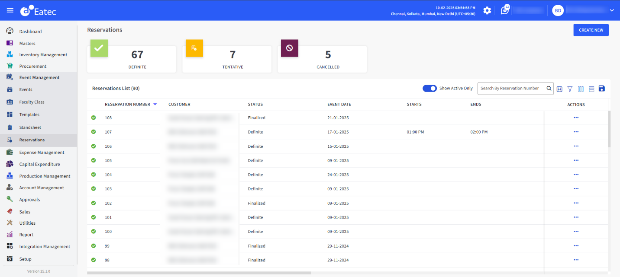Click the BD user avatar
The height and width of the screenshot is (277, 620).
(558, 10)
